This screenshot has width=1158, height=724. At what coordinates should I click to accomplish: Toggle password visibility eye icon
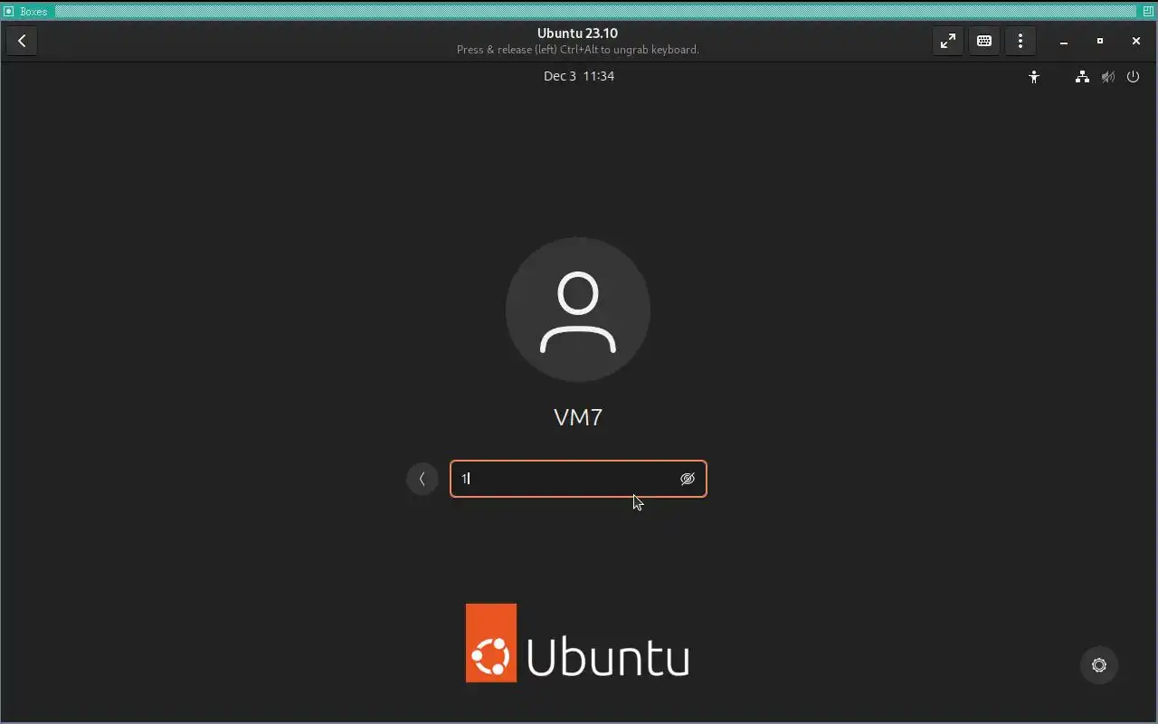tap(688, 479)
